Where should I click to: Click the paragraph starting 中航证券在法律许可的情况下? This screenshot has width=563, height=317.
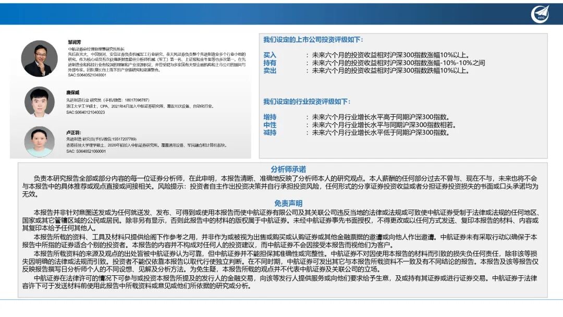point(280,282)
